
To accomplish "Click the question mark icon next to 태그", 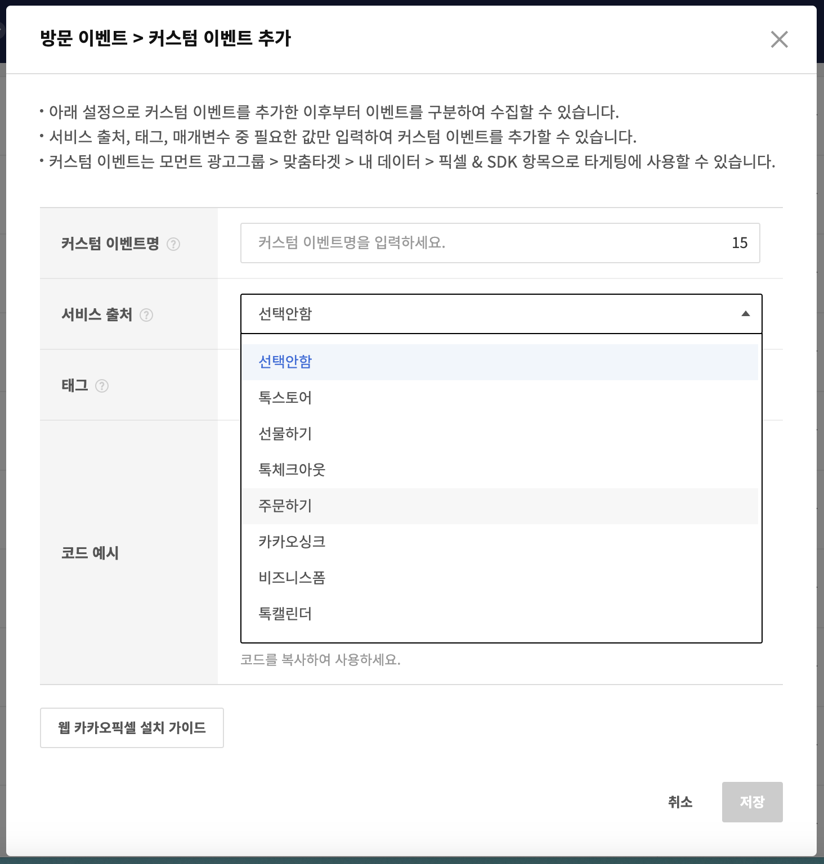I will 102,386.
